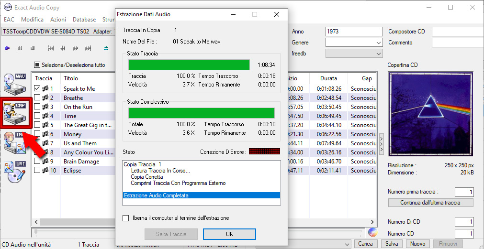Open the Modifica menu

tap(32, 20)
